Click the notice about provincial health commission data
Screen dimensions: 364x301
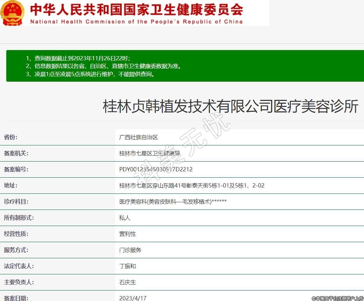tap(104, 66)
